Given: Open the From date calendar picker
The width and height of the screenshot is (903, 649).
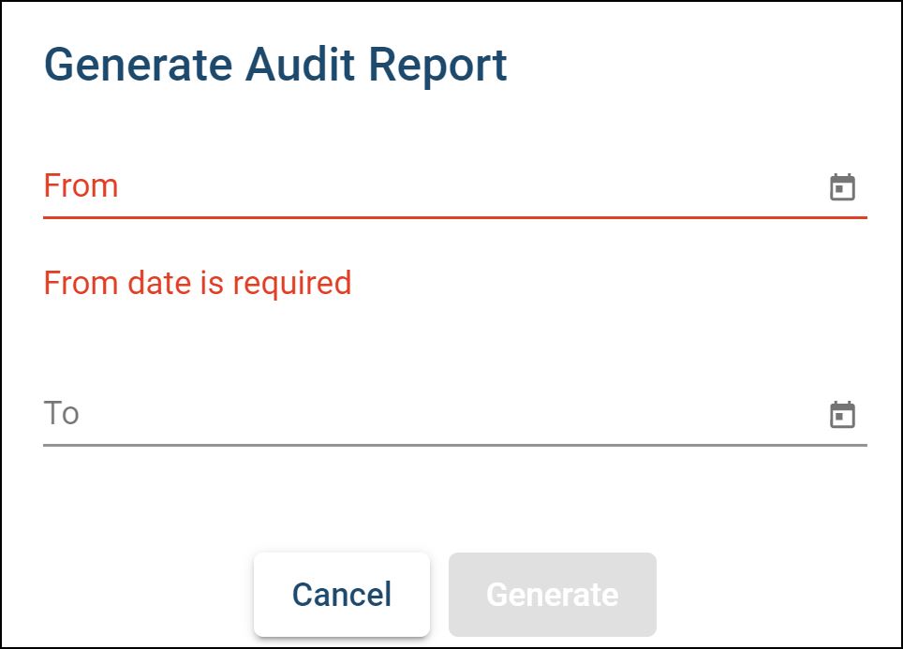Looking at the screenshot, I should tap(843, 187).
